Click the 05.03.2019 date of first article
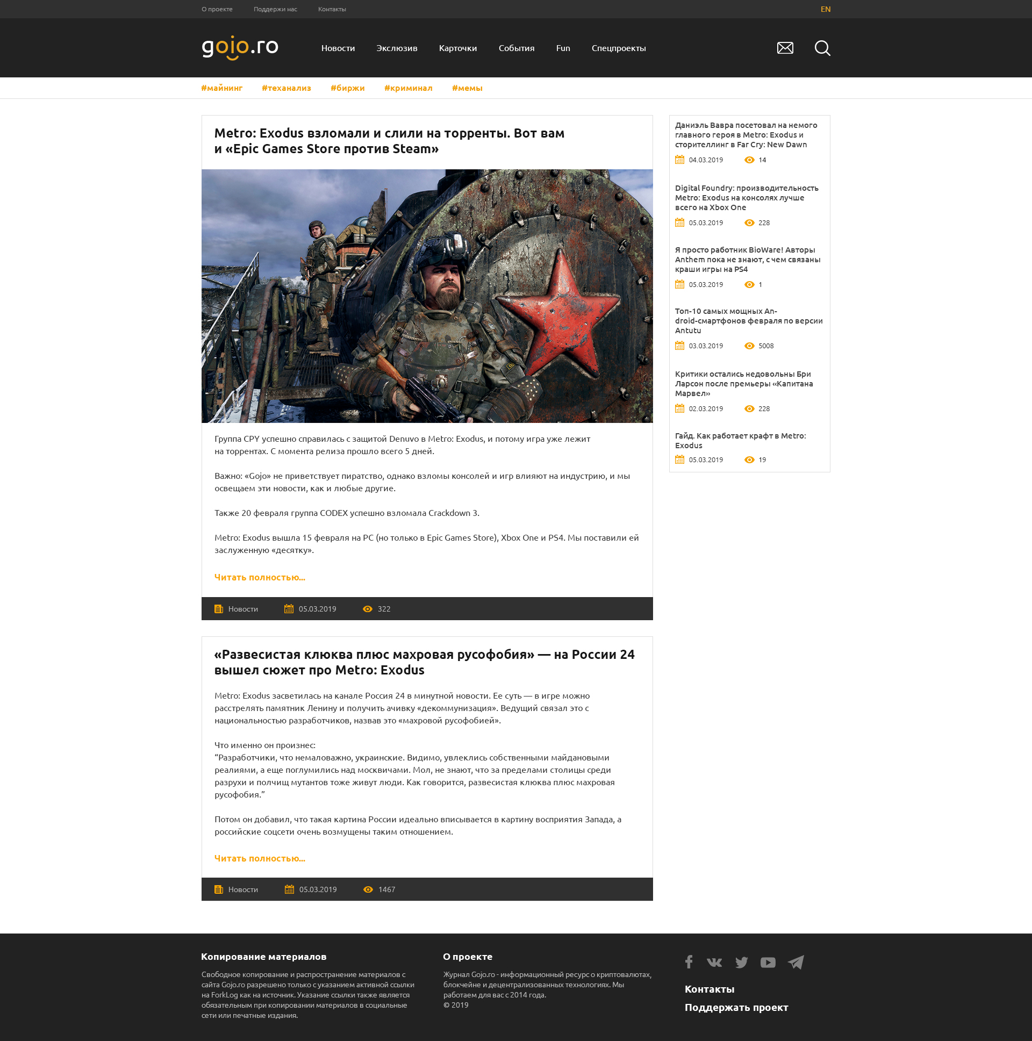 tap(318, 609)
